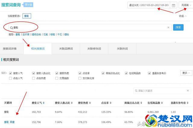Open the 最近30天 date range dropdown
193x128 pixels.
click(x=149, y=5)
